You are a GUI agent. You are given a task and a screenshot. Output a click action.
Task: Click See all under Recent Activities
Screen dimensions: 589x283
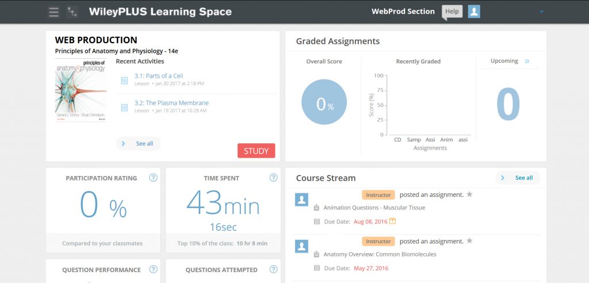[x=138, y=143]
